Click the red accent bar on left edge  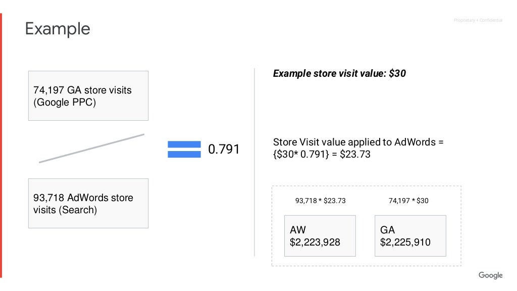tap(1, 145)
